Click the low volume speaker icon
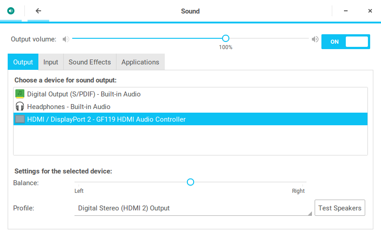The height and width of the screenshot is (237, 381). pyautogui.click(x=66, y=39)
